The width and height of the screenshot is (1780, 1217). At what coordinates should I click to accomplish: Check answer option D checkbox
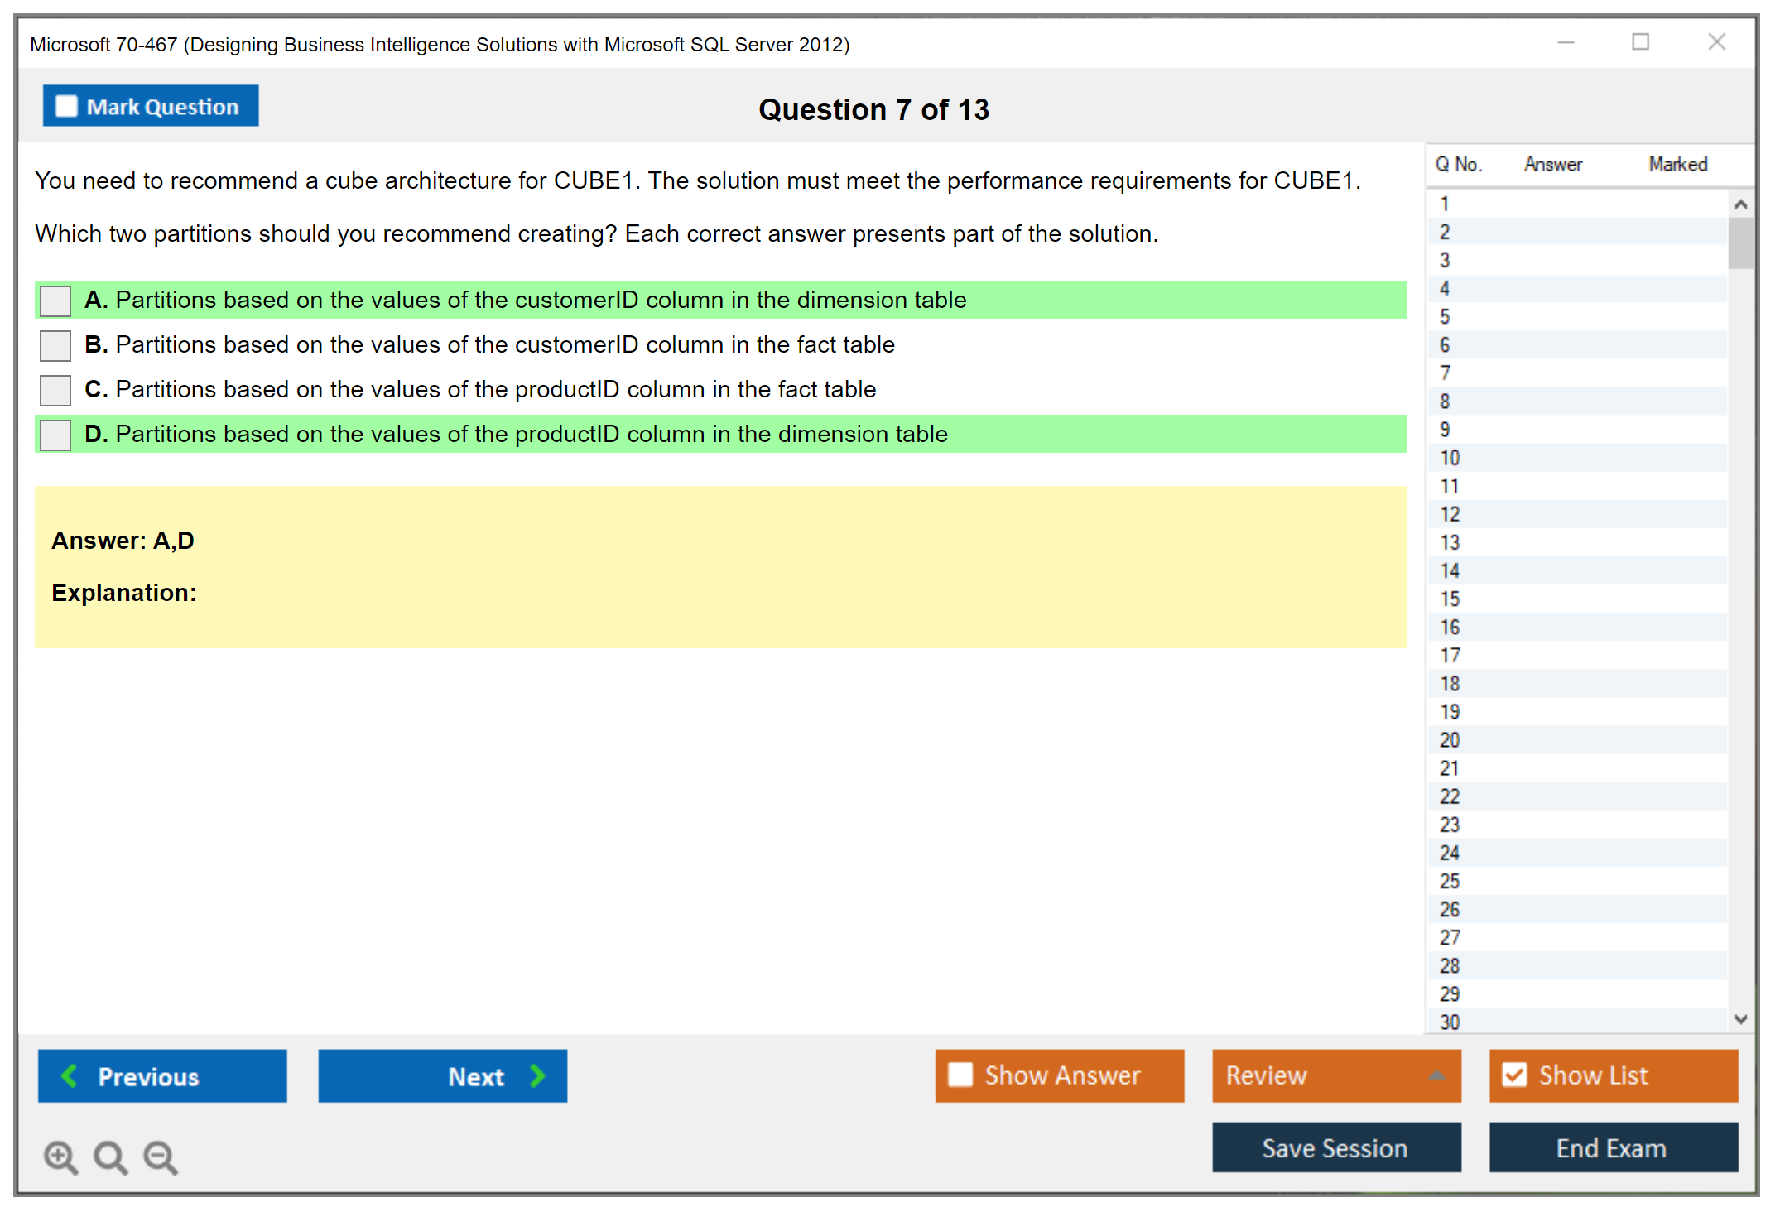tap(54, 435)
